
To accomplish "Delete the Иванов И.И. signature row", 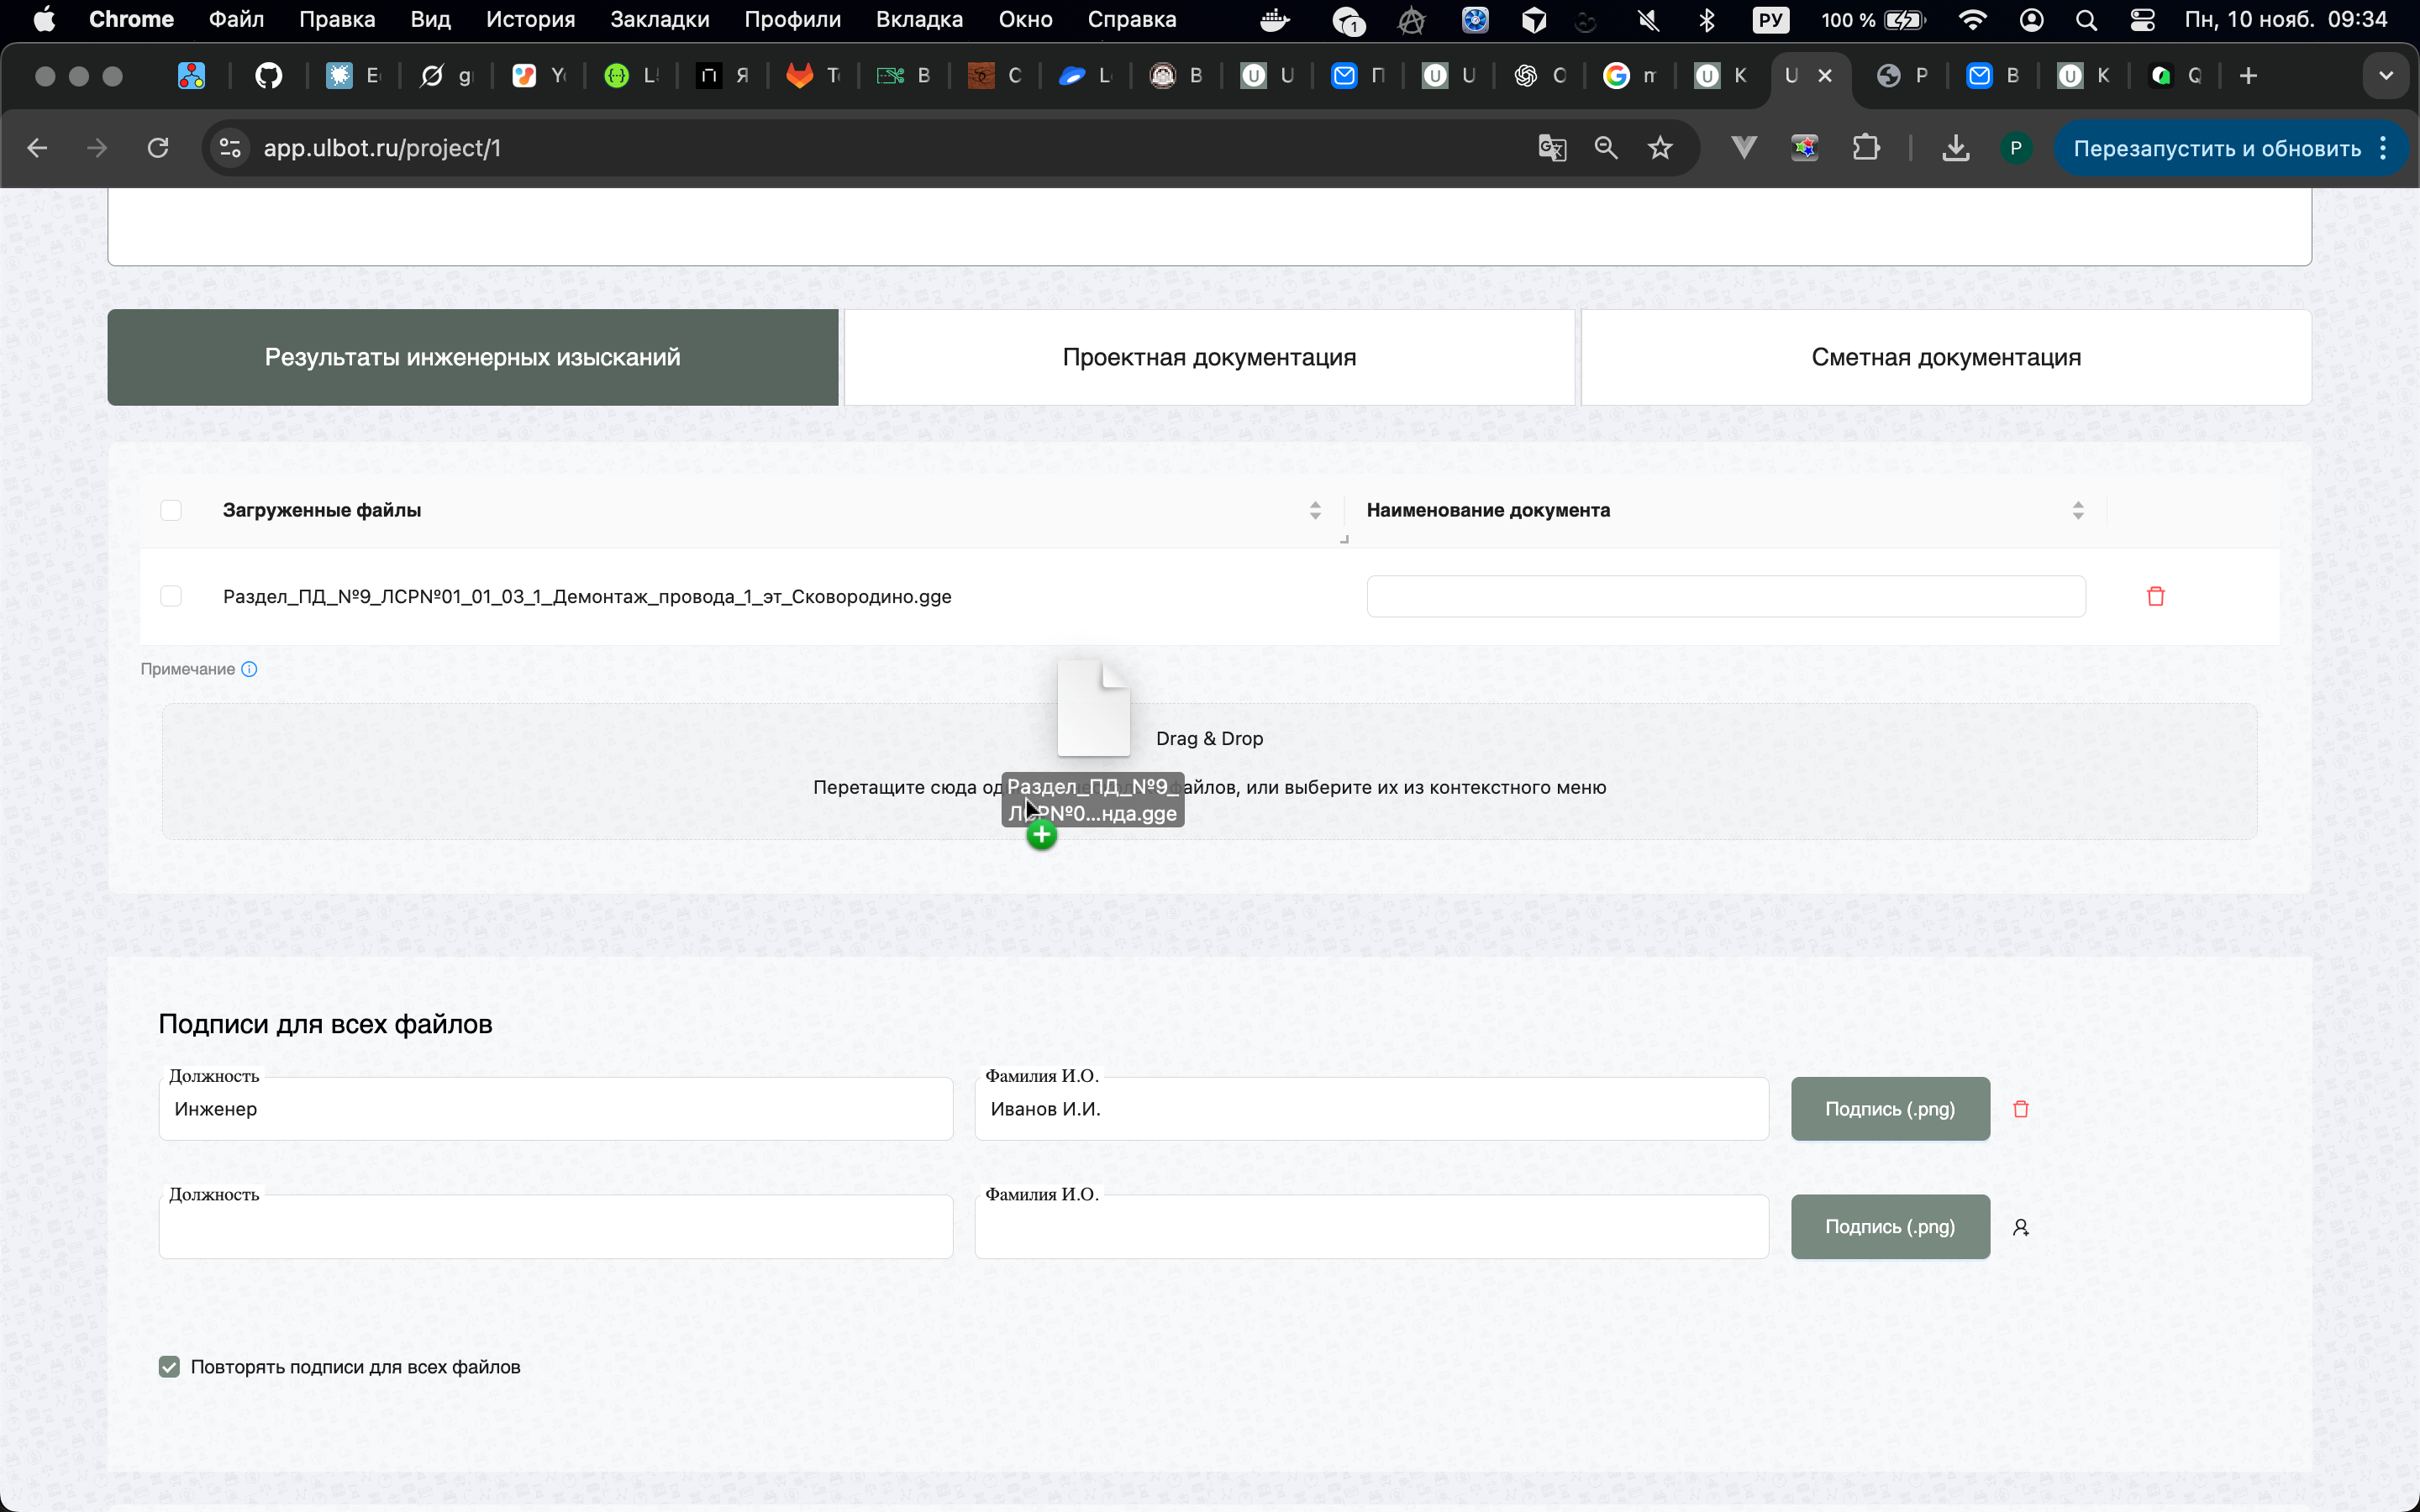I will pyautogui.click(x=2020, y=1109).
